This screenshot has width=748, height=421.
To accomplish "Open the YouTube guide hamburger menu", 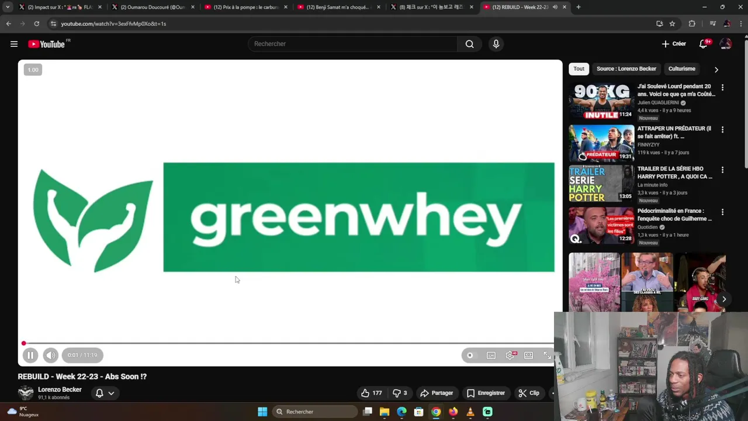I will [14, 44].
